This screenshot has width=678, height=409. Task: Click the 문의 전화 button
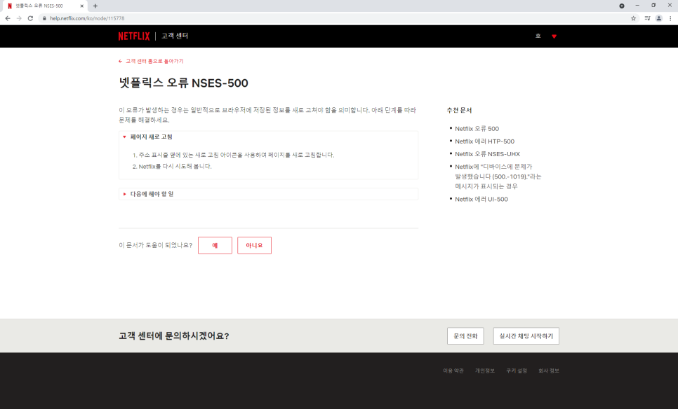465,336
